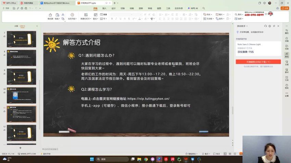Open the 视图 View ribbon tab
This screenshot has width=291, height=163.
click(x=159, y=8)
